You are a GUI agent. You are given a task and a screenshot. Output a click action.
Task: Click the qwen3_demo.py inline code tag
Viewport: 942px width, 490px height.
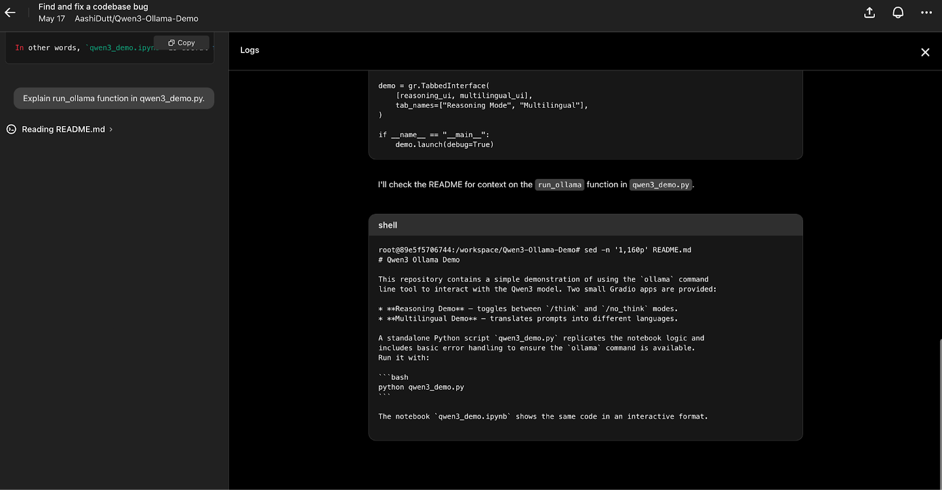[x=661, y=185]
